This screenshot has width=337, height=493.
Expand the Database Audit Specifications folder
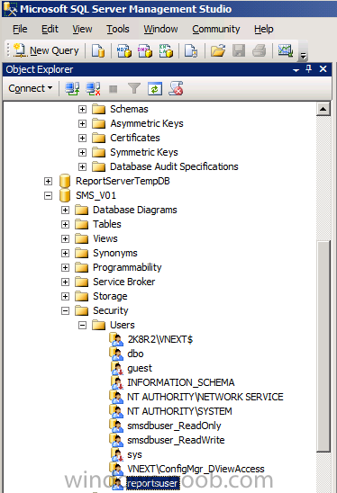[82, 167]
